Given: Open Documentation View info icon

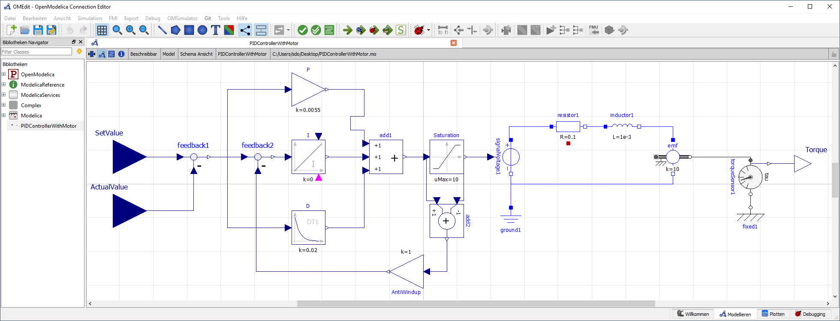Looking at the screenshot, I should tap(121, 54).
